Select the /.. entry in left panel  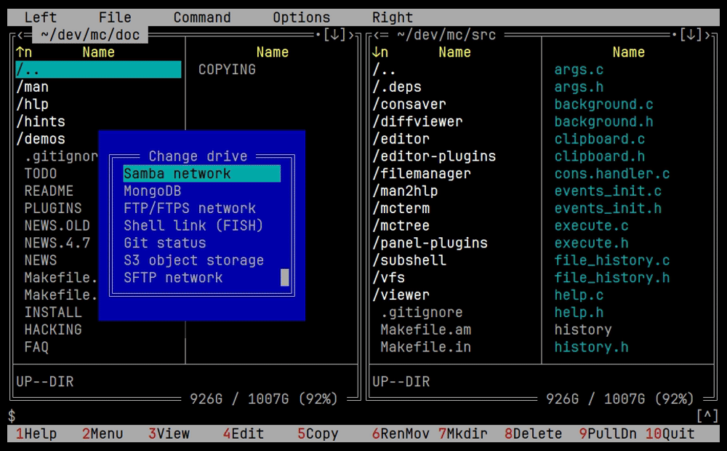(x=98, y=70)
